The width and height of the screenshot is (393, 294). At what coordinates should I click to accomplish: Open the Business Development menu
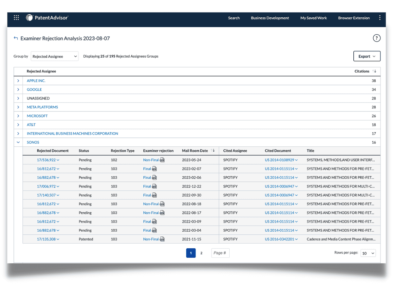click(270, 18)
